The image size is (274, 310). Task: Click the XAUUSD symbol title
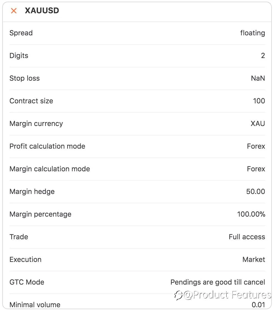point(42,10)
